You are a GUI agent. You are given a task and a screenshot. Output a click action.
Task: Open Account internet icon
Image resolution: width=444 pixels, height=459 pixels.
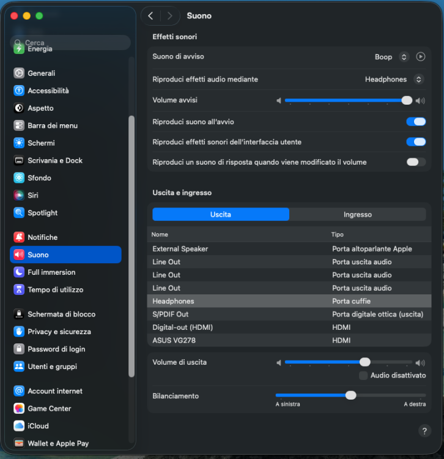pyautogui.click(x=19, y=391)
